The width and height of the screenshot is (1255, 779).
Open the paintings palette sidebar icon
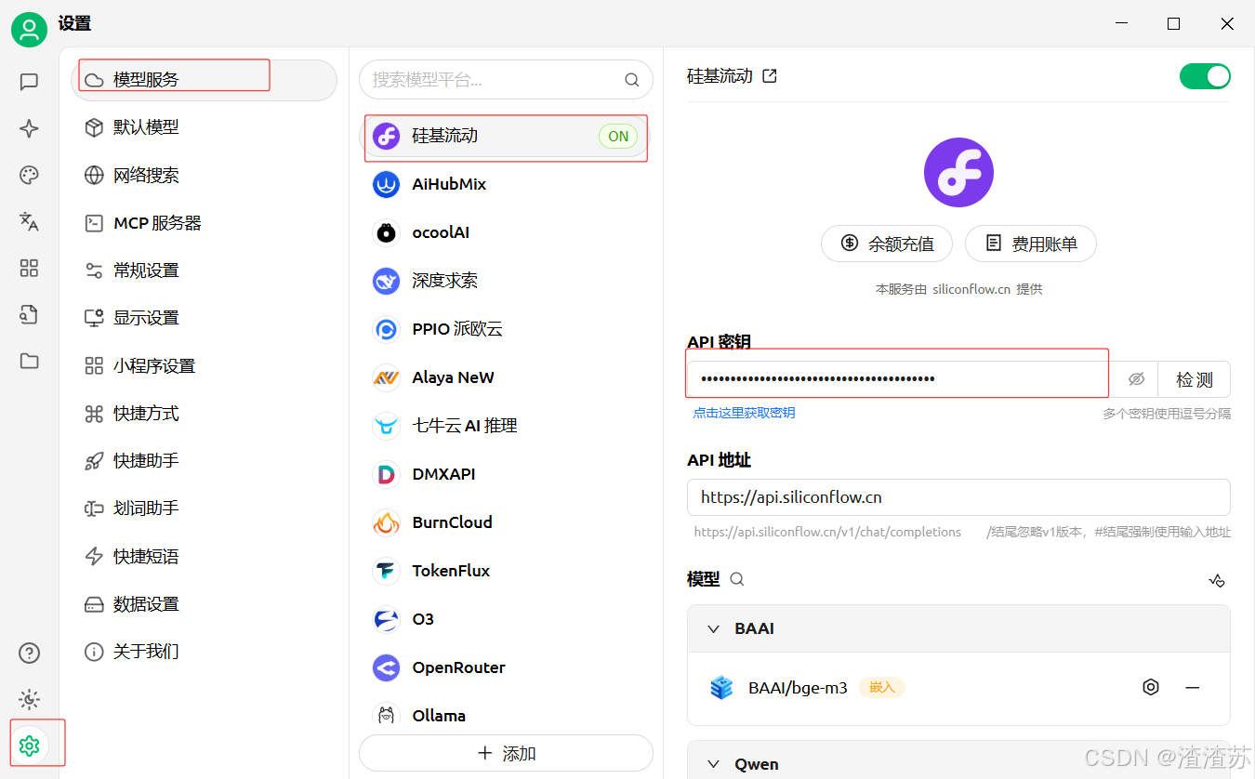[29, 175]
